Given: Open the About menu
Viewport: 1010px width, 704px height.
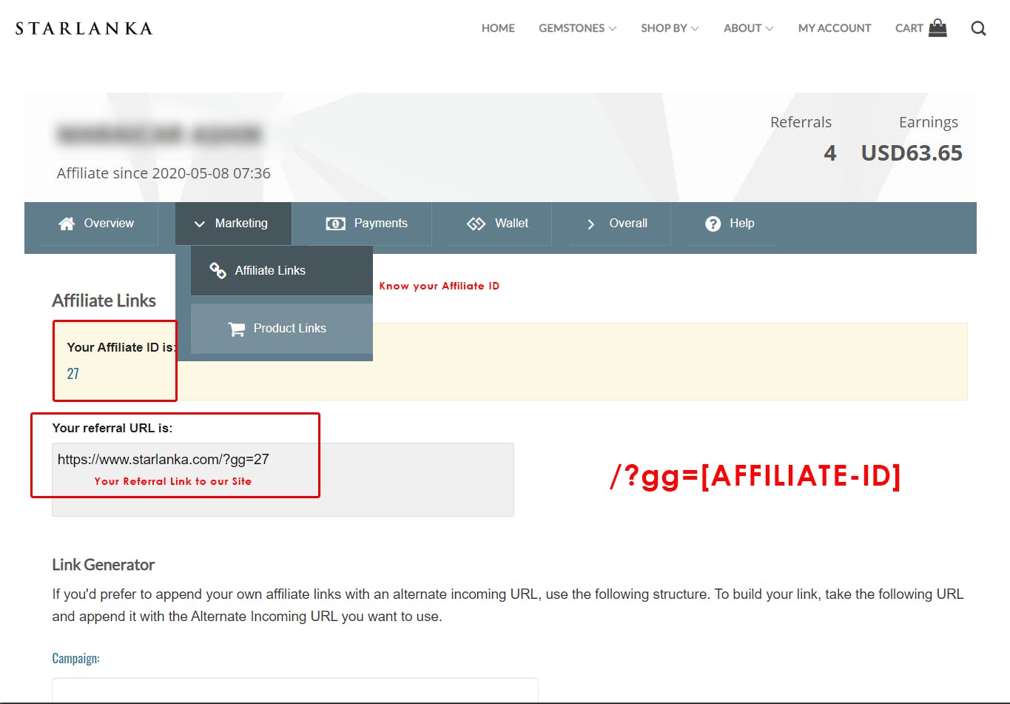Looking at the screenshot, I should tap(748, 28).
